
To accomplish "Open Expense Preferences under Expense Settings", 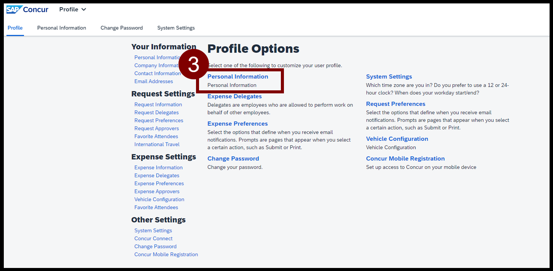I will [159, 183].
